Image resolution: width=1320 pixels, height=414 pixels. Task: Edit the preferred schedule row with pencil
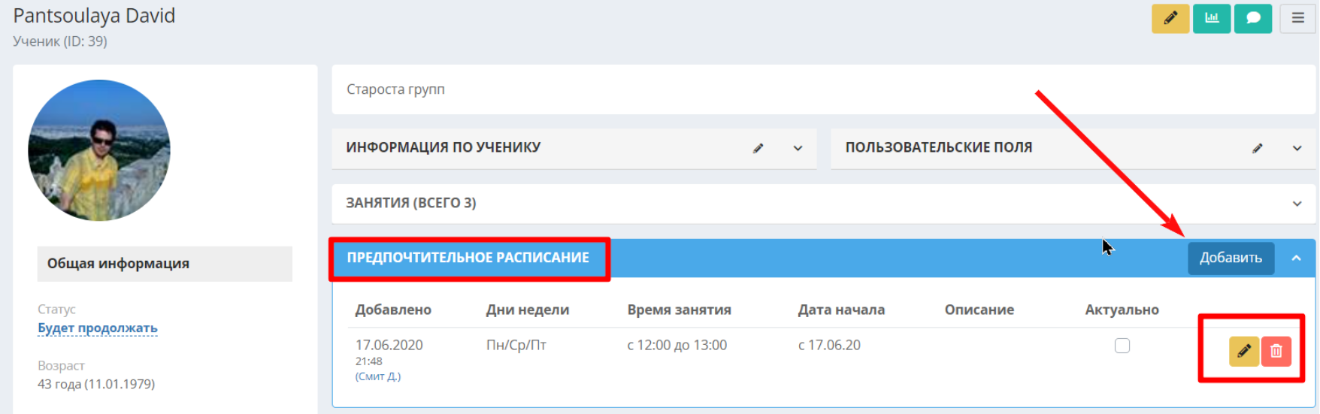pos(1244,351)
